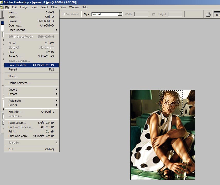220x185 pixels.
Task: Click the swap width and height icon
Action: coord(153,14)
